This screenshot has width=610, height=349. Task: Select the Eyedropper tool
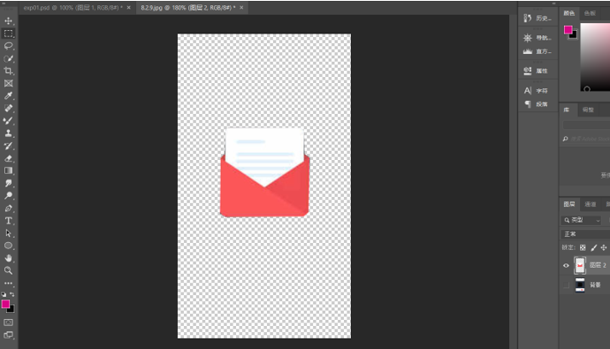tap(8, 96)
